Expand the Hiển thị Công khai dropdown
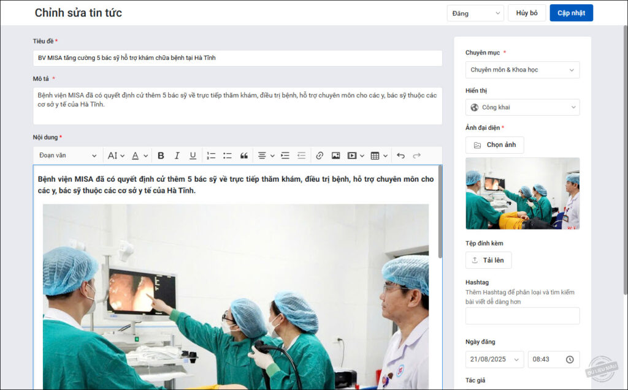 click(x=523, y=107)
